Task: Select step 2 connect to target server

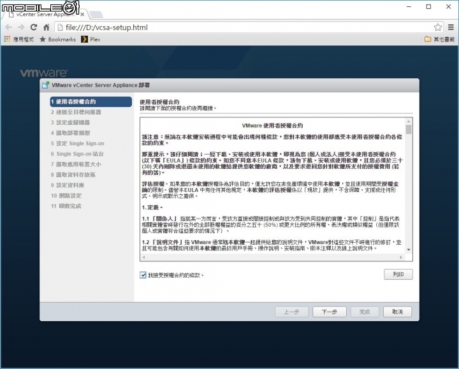Action: (76, 112)
